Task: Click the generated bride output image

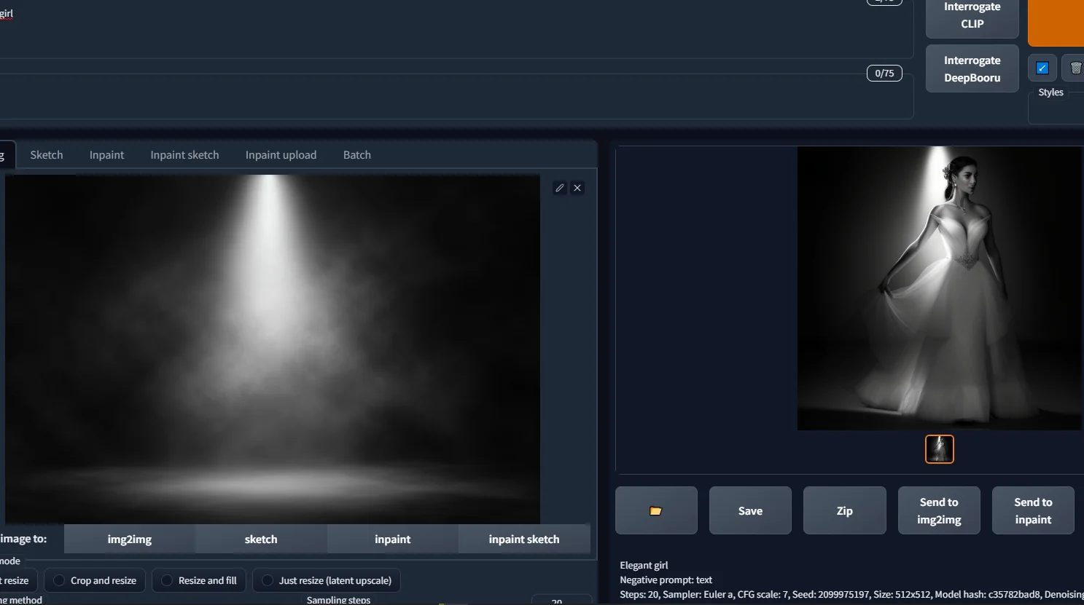Action: (940, 288)
